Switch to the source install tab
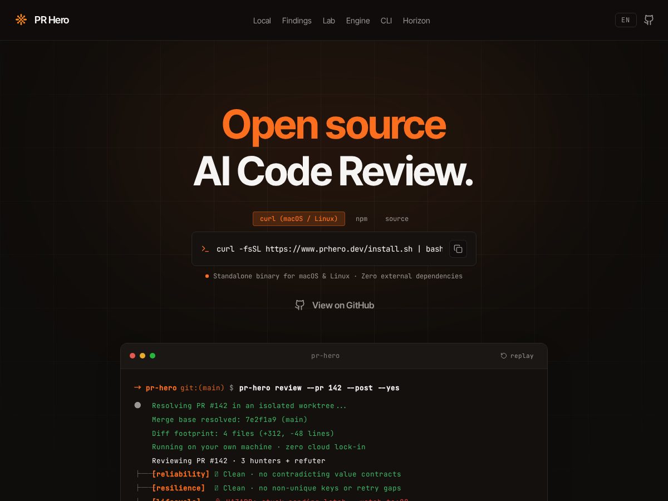The image size is (668, 501). (397, 219)
